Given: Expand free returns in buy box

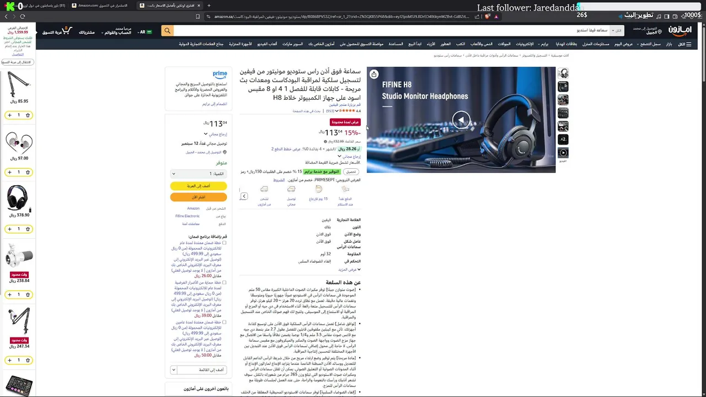Looking at the screenshot, I should coord(216,134).
